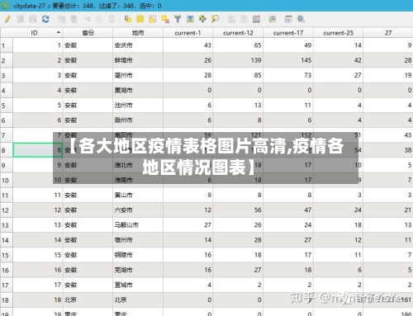Click the paste features clipboard icon
This screenshot has height=316, width=413.
pyautogui.click(x=112, y=19)
